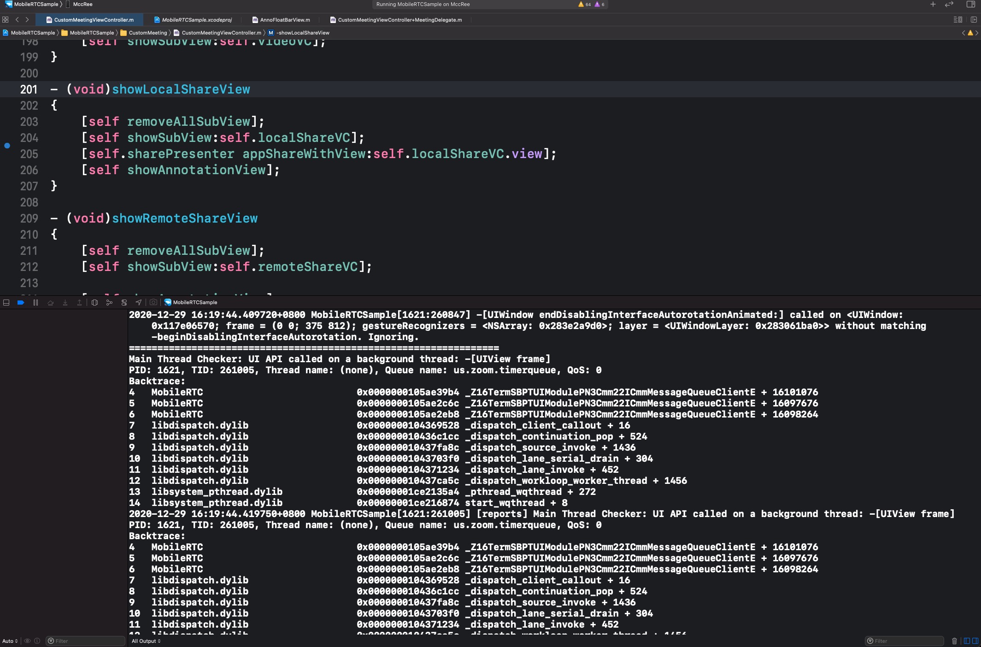Hide the debug area panel
The image size is (981, 647).
[6, 302]
